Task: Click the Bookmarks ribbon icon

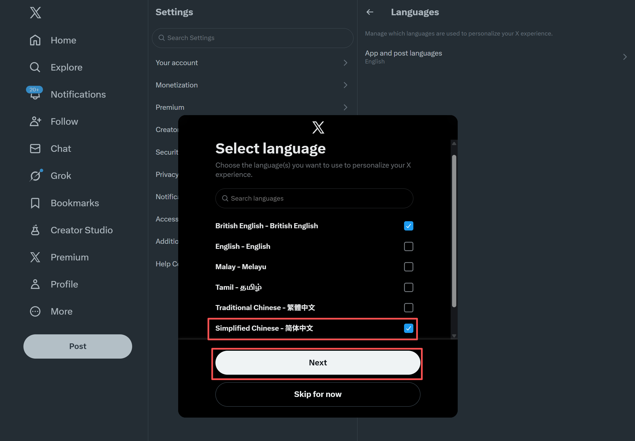Action: (35, 203)
